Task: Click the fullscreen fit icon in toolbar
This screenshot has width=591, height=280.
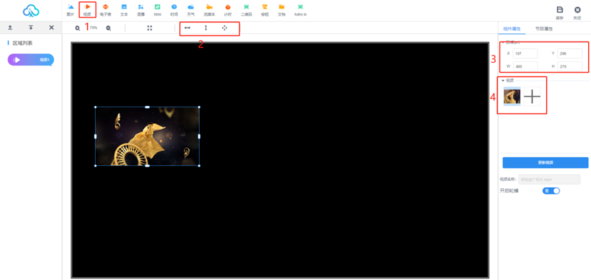Action: (x=150, y=28)
